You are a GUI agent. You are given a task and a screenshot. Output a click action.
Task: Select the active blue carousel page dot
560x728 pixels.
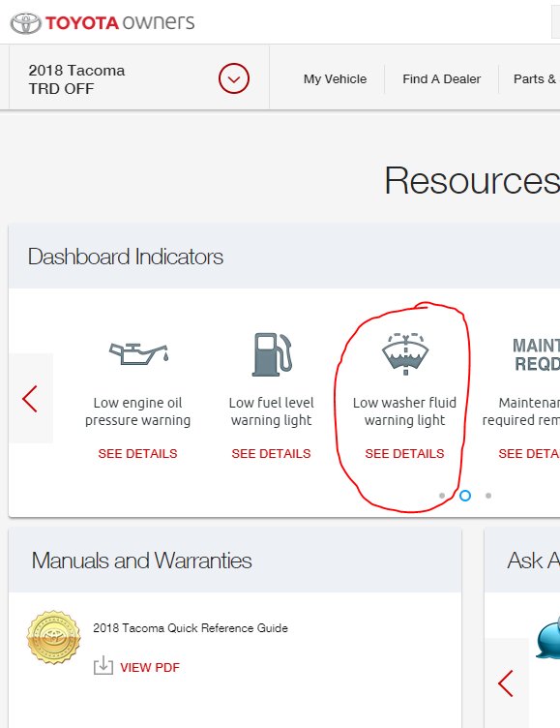tap(465, 496)
